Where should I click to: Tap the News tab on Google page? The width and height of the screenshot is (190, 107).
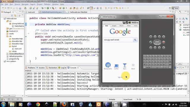coord(129,26)
